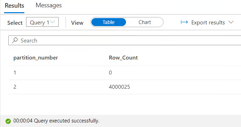Viewport: 241px width, 127px height.
Task: Switch to the Messages tab
Action: pyautogui.click(x=49, y=6)
